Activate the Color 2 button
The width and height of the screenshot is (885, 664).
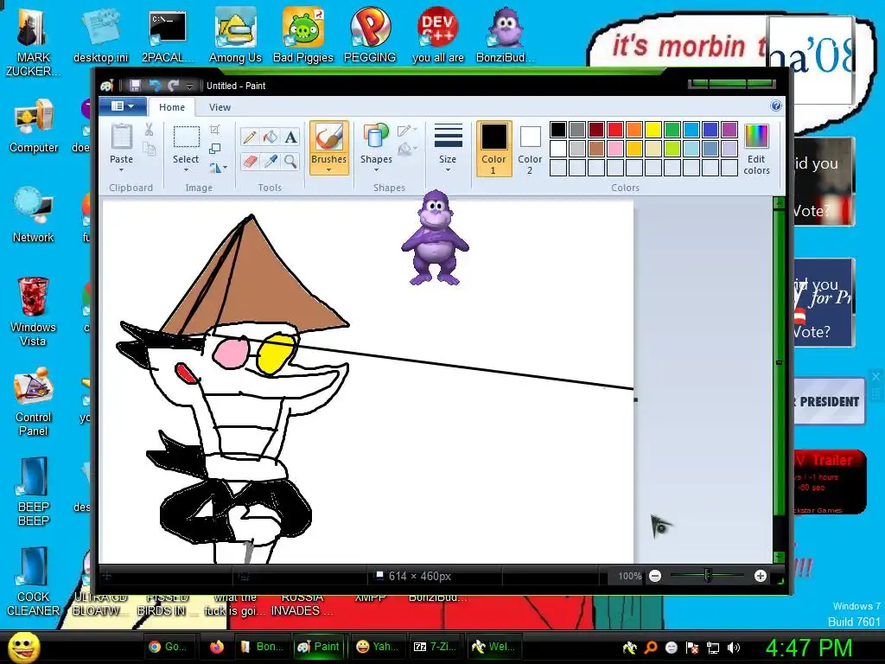(x=530, y=148)
